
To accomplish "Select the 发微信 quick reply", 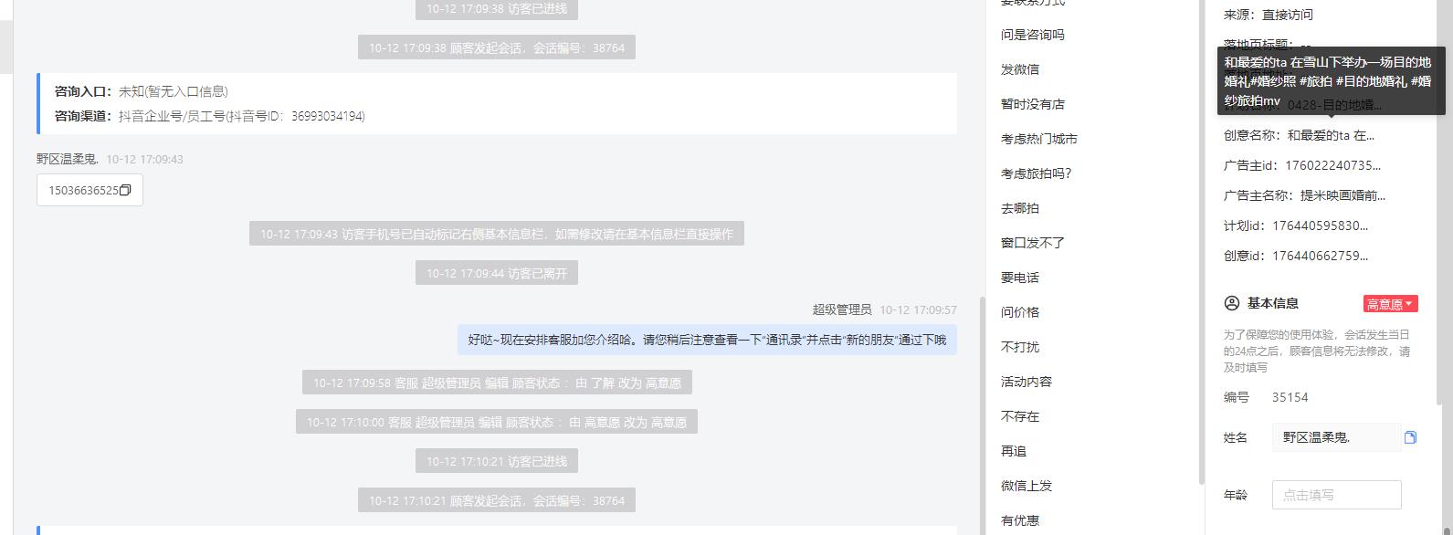I will [1020, 69].
